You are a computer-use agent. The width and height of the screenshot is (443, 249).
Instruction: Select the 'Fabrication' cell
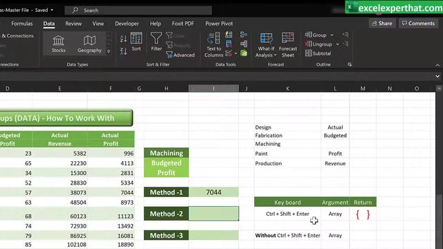288,136
